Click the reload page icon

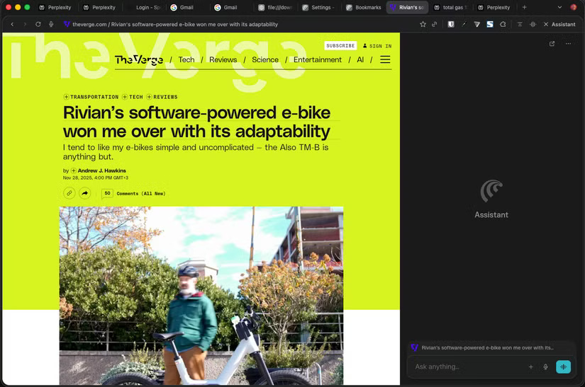38,24
